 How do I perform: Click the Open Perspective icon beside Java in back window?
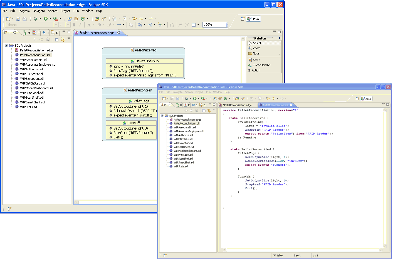click(243, 19)
